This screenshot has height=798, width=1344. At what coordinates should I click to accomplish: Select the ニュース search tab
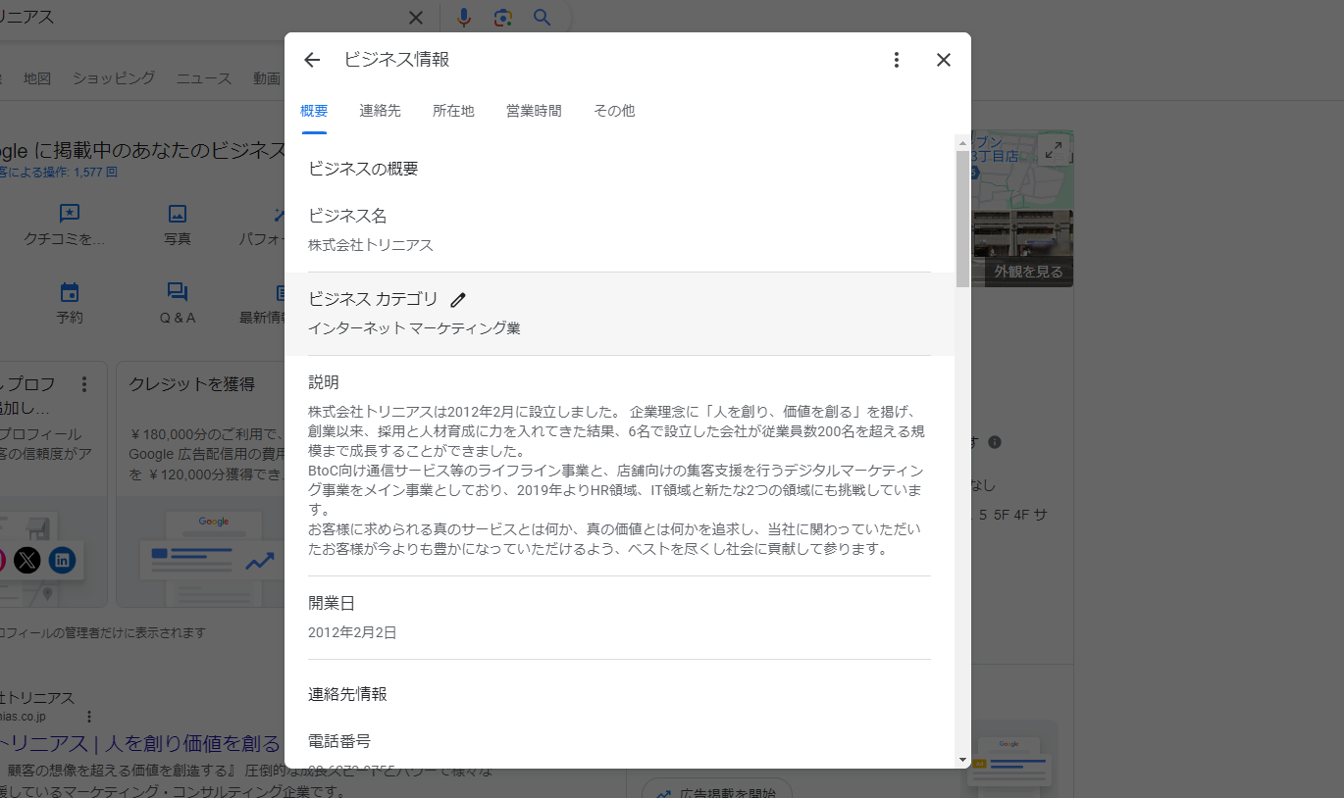point(204,78)
